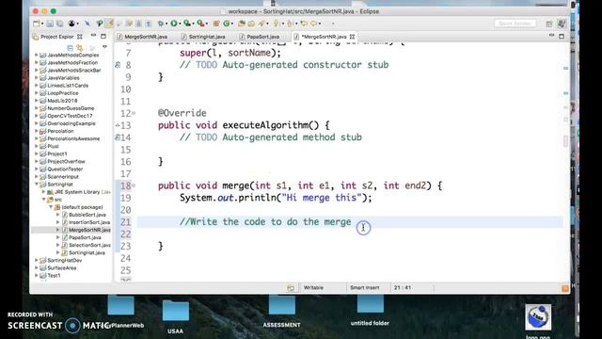Switch to the SortingHat.java tab

203,37
